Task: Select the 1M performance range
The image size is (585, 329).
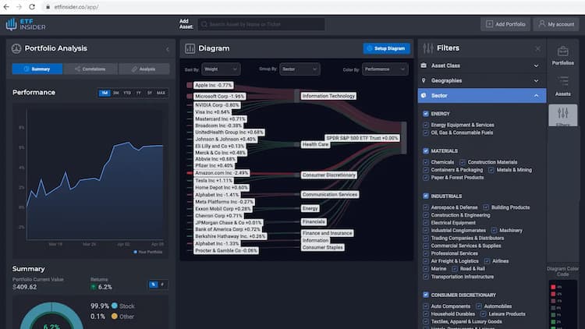Action: pos(105,93)
